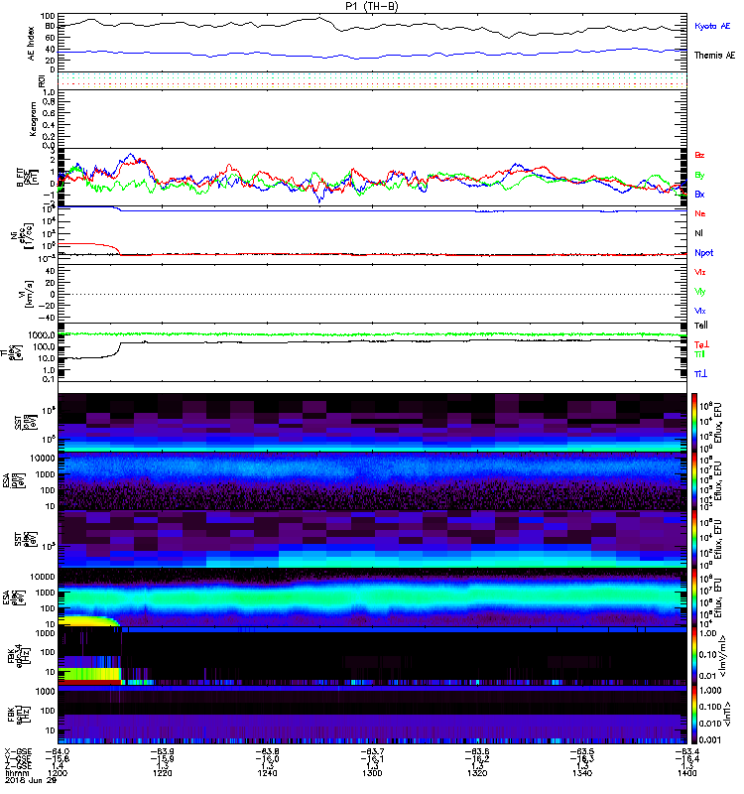The height and width of the screenshot is (794, 744).
Task: Select the blue Bx legend label
Action: pos(699,195)
